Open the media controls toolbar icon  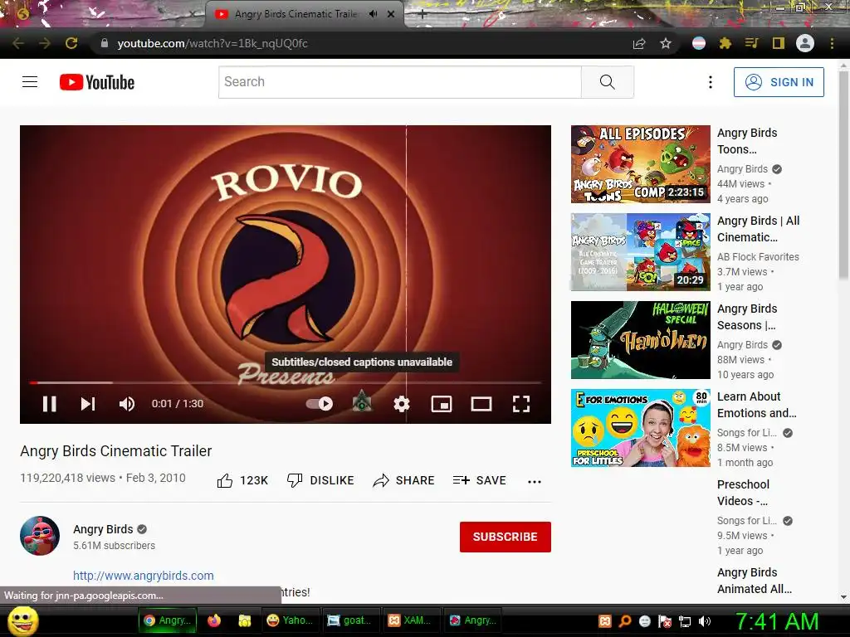coord(752,43)
